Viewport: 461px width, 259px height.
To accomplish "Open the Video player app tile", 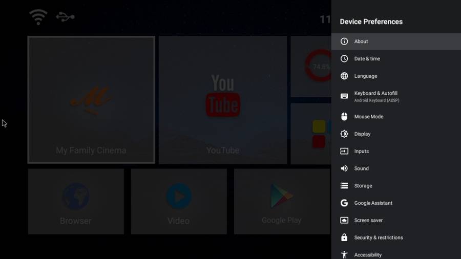I will [179, 202].
